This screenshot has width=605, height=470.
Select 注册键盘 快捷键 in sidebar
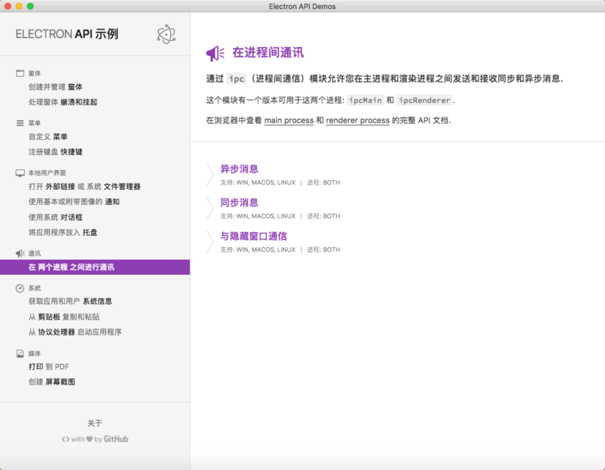coord(55,152)
